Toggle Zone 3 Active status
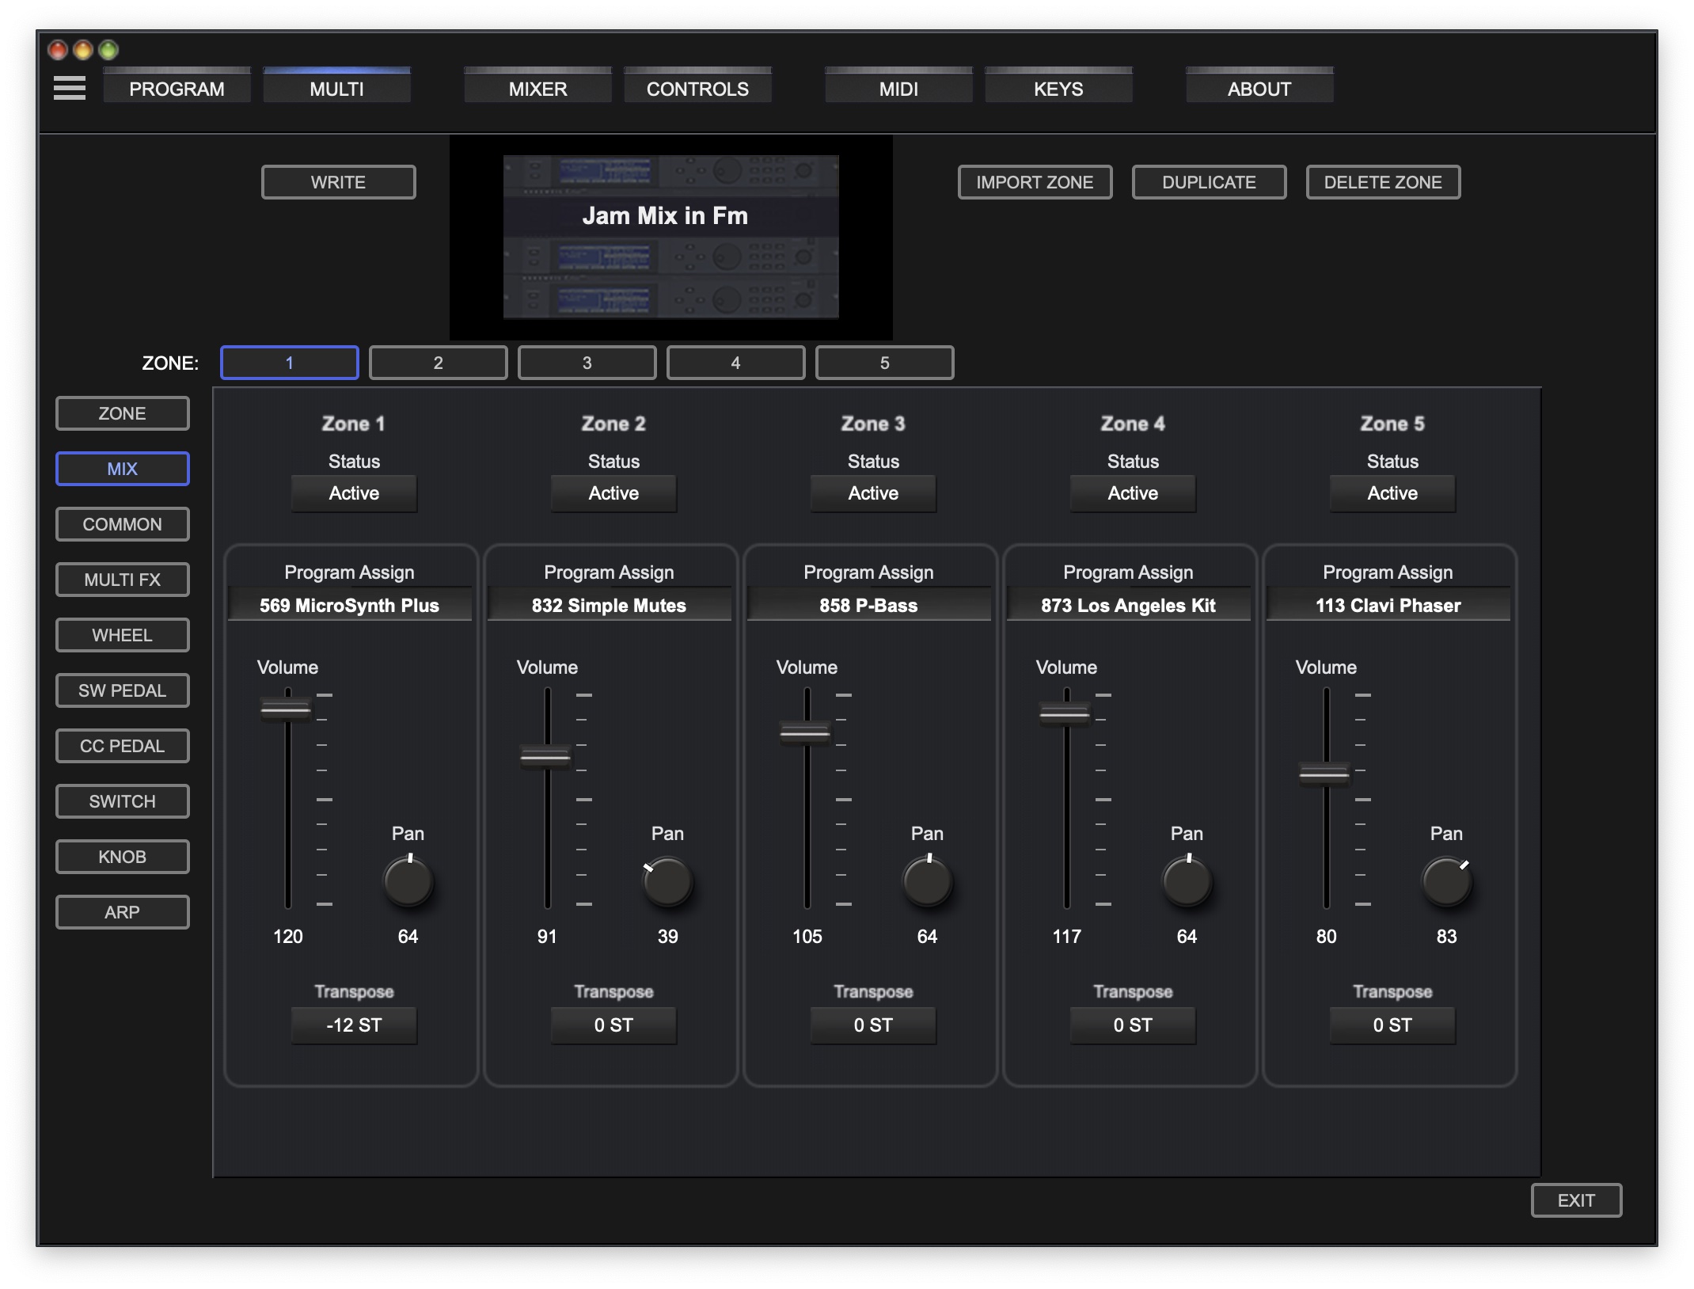Viewport: 1694px width, 1289px height. (873, 493)
